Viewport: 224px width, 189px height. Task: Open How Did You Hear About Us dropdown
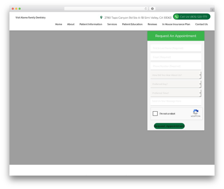coord(176,75)
